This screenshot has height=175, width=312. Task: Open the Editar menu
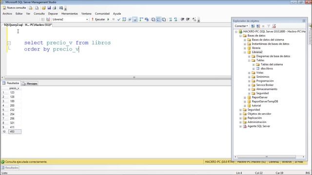click(19, 14)
